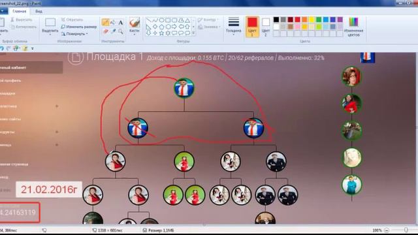Select the Color picker eyedropper tool
Screen dimensions: 418x235
113,31
